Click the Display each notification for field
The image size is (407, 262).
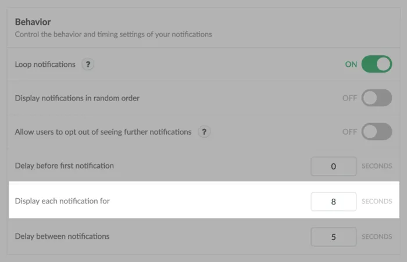coord(334,202)
